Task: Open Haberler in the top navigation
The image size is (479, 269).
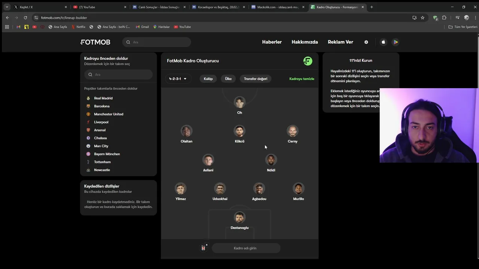Action: 272,42
